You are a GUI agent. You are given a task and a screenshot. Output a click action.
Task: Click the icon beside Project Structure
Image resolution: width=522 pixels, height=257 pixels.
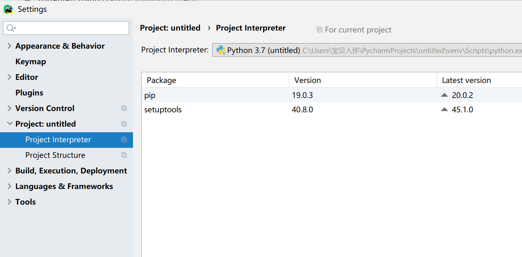click(124, 155)
